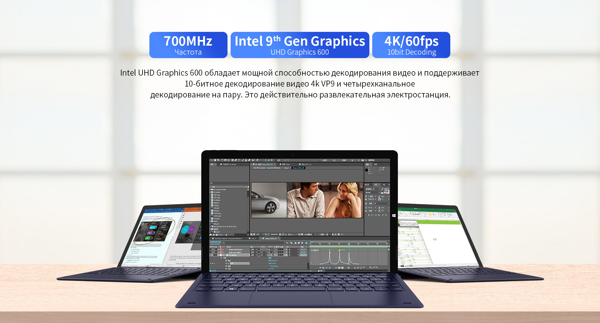Click the viewer timecode 0:00:05:01
This screenshot has width=600, height=323.
pyautogui.click(x=274, y=234)
